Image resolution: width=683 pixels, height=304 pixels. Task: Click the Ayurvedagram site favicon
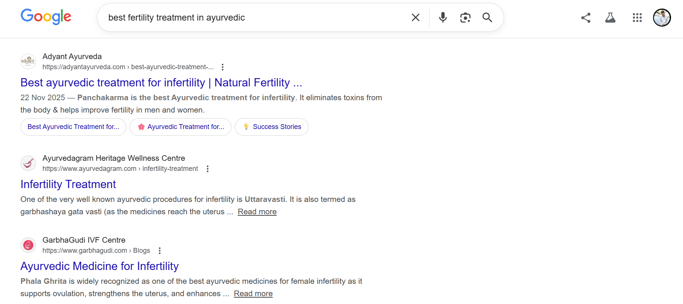[28, 163]
